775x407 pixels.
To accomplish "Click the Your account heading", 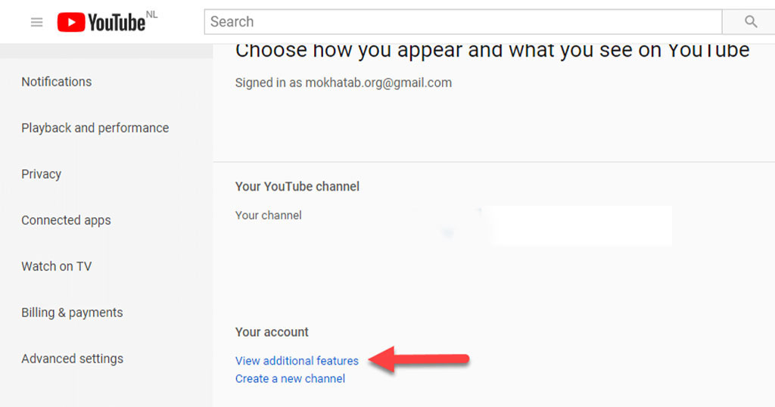I will pos(272,332).
